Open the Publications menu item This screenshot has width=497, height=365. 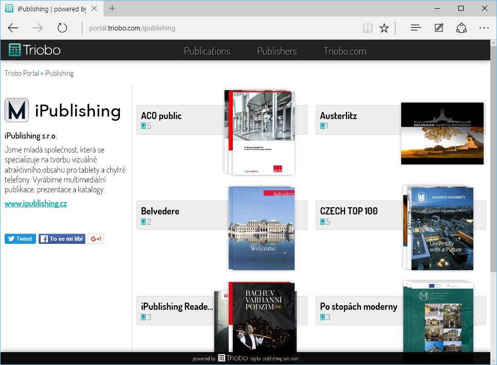207,51
